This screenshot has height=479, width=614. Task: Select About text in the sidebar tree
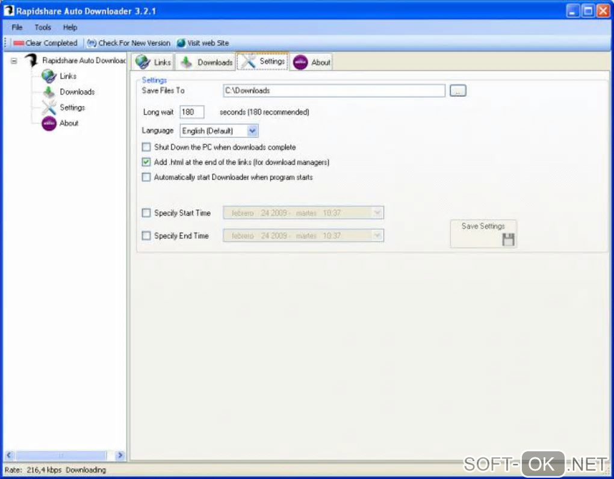(x=69, y=123)
